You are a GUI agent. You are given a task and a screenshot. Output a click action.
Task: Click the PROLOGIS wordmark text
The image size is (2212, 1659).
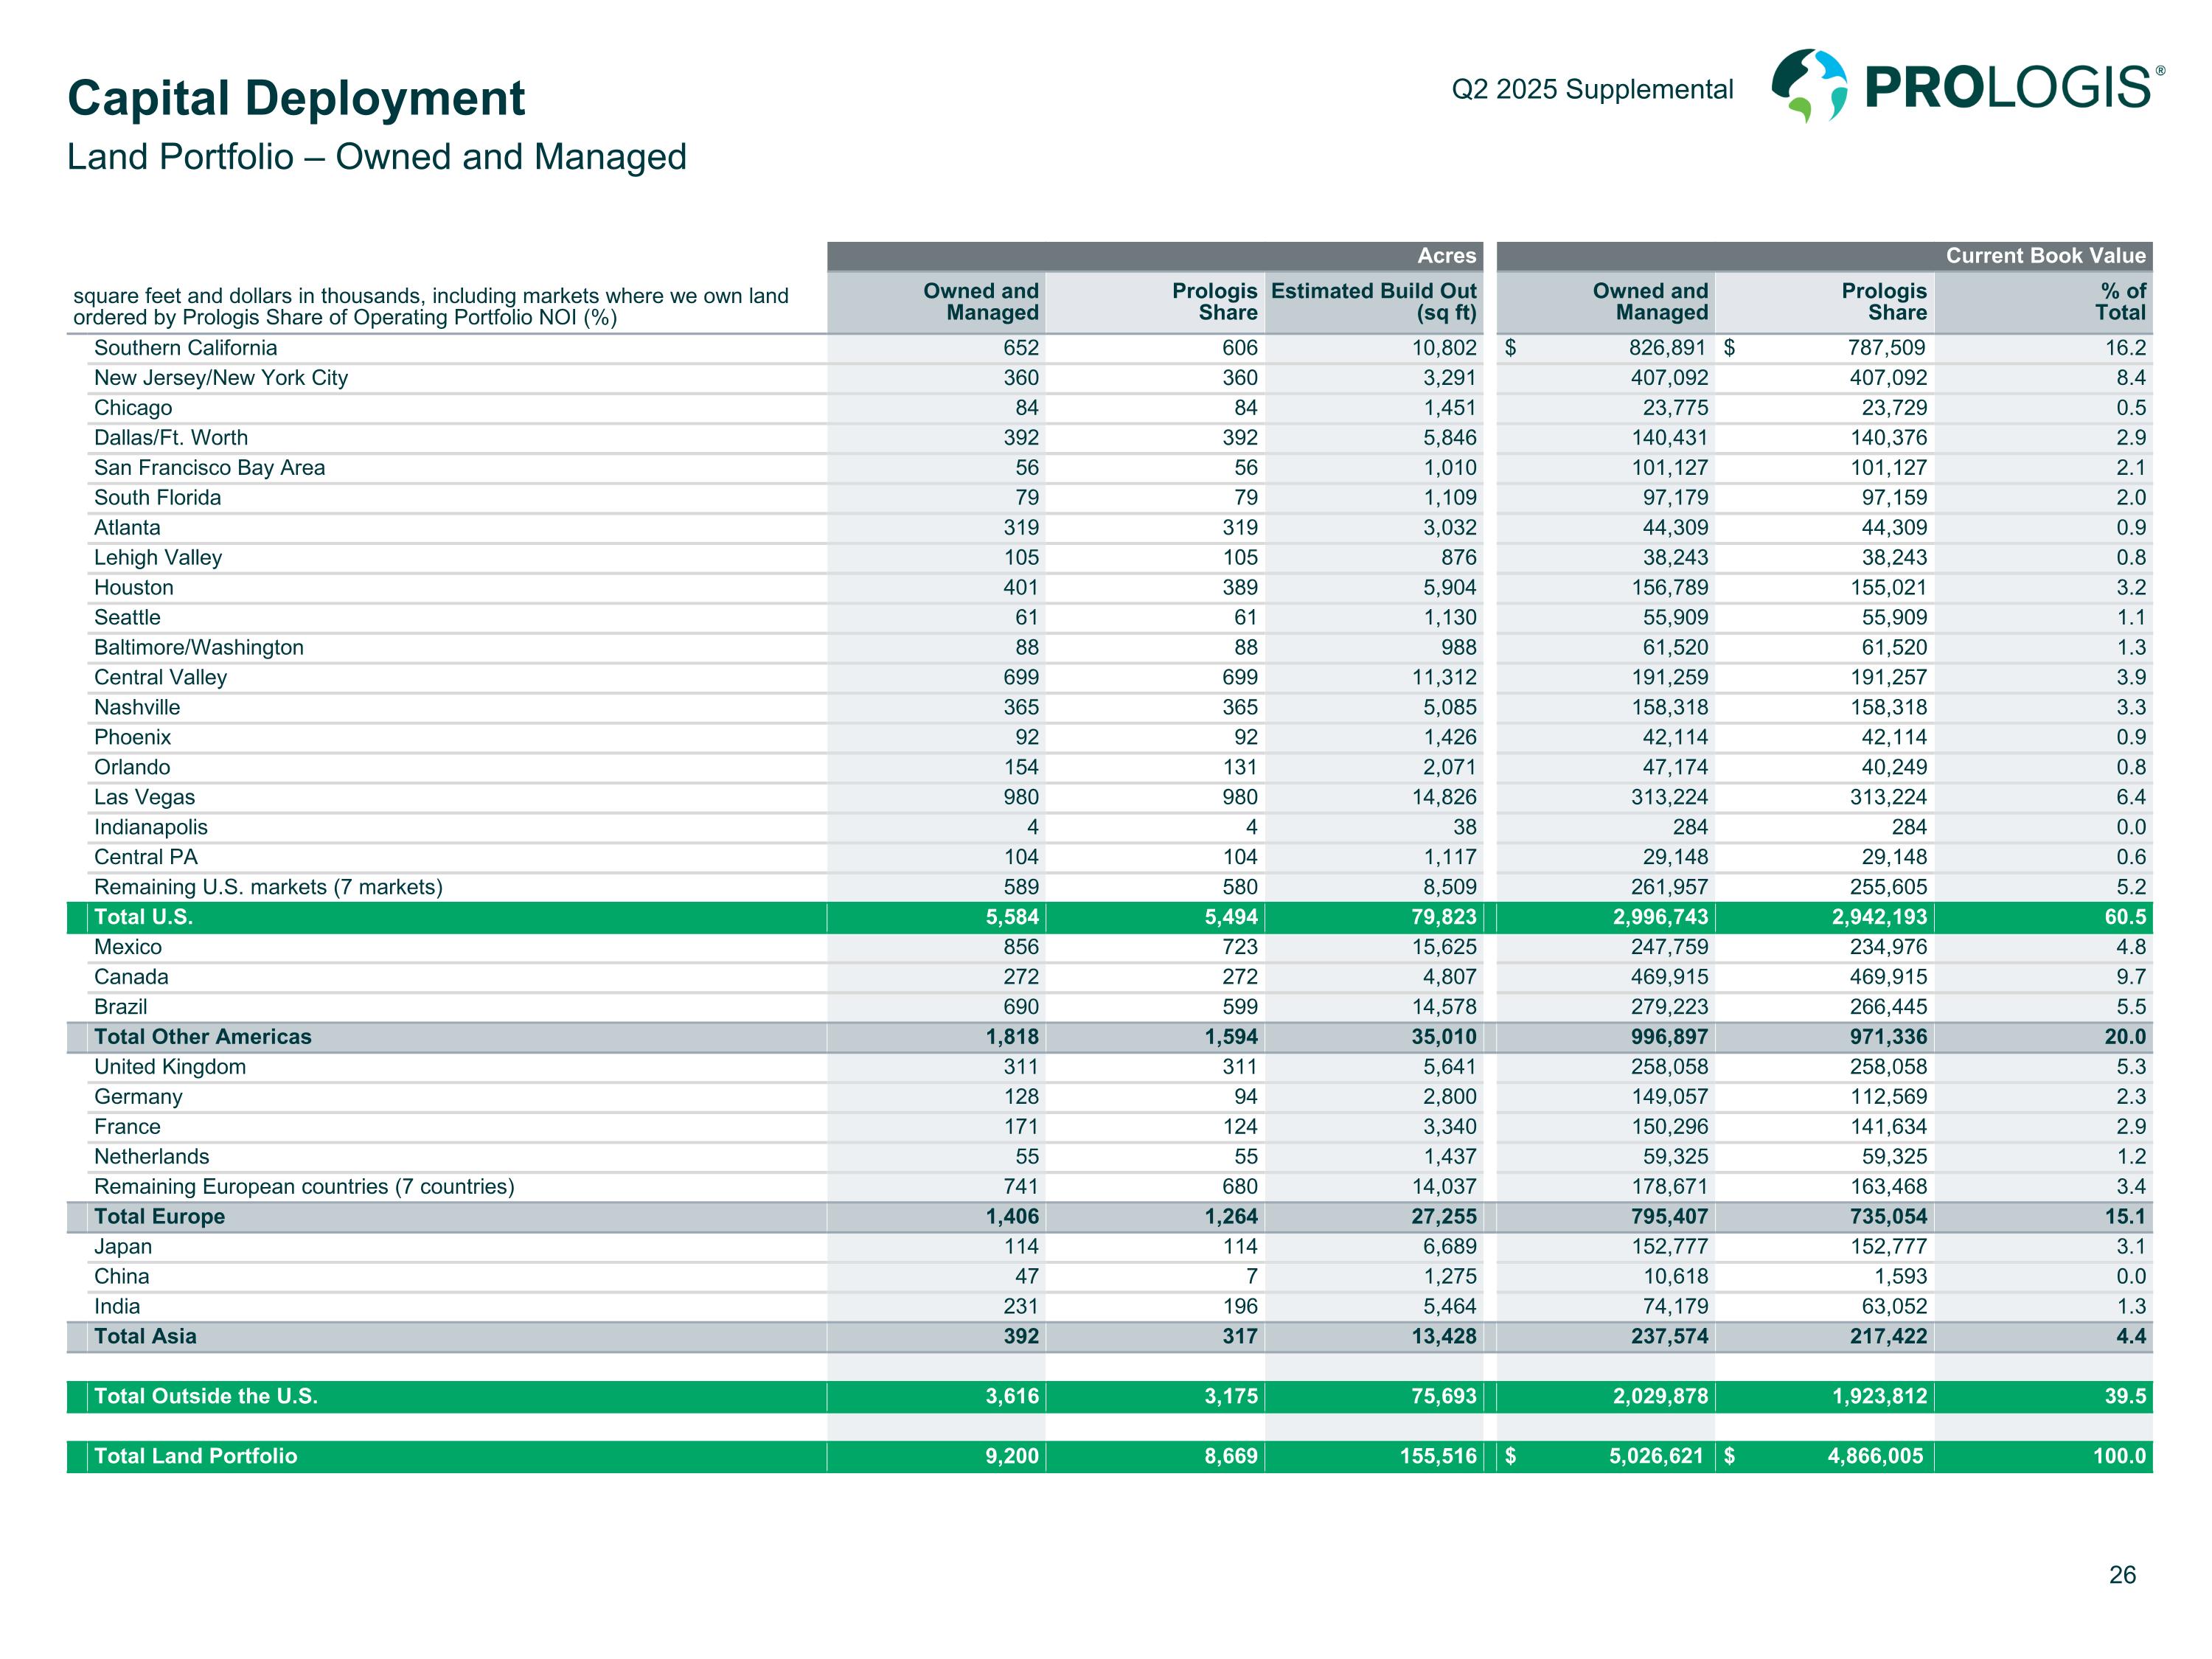[x=2008, y=88]
